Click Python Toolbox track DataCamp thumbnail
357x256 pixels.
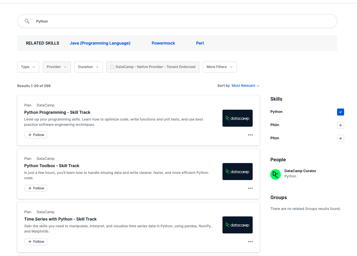click(237, 172)
